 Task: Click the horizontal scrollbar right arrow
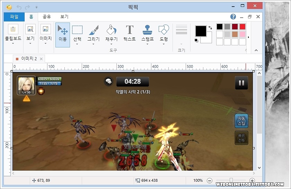pyautogui.click(x=254, y=173)
